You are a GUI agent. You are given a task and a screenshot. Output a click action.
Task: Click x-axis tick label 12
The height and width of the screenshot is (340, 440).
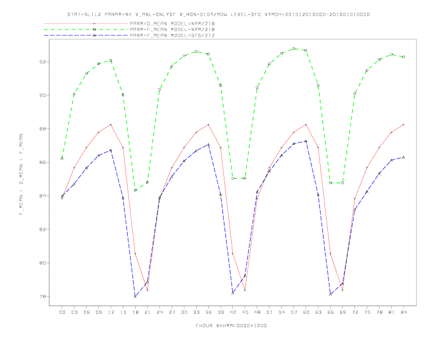pyautogui.click(x=111, y=312)
